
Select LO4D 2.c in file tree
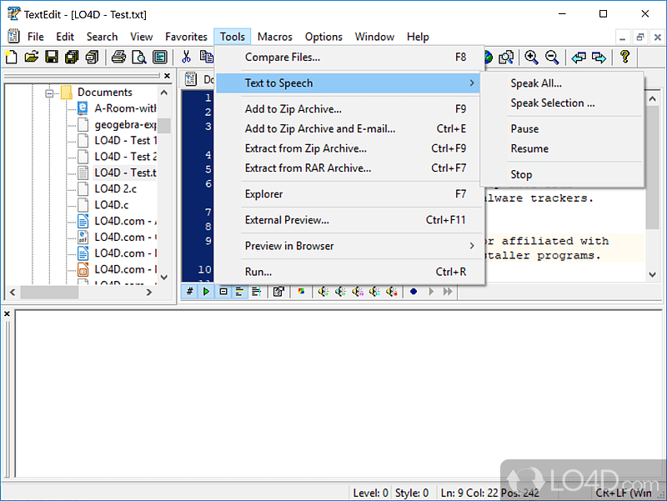point(115,188)
